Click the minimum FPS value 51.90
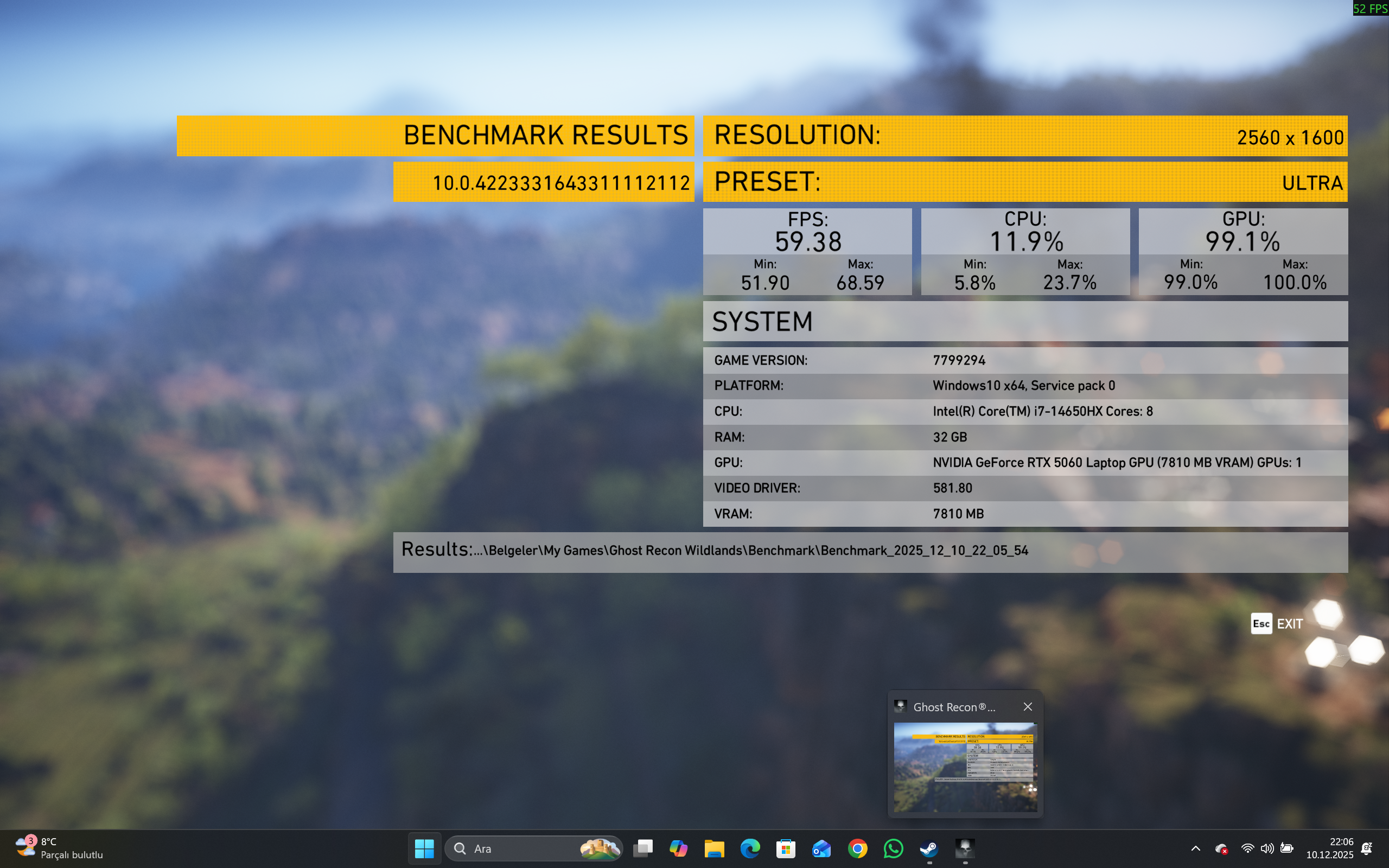Screen dimensions: 1389x868 click(x=765, y=283)
